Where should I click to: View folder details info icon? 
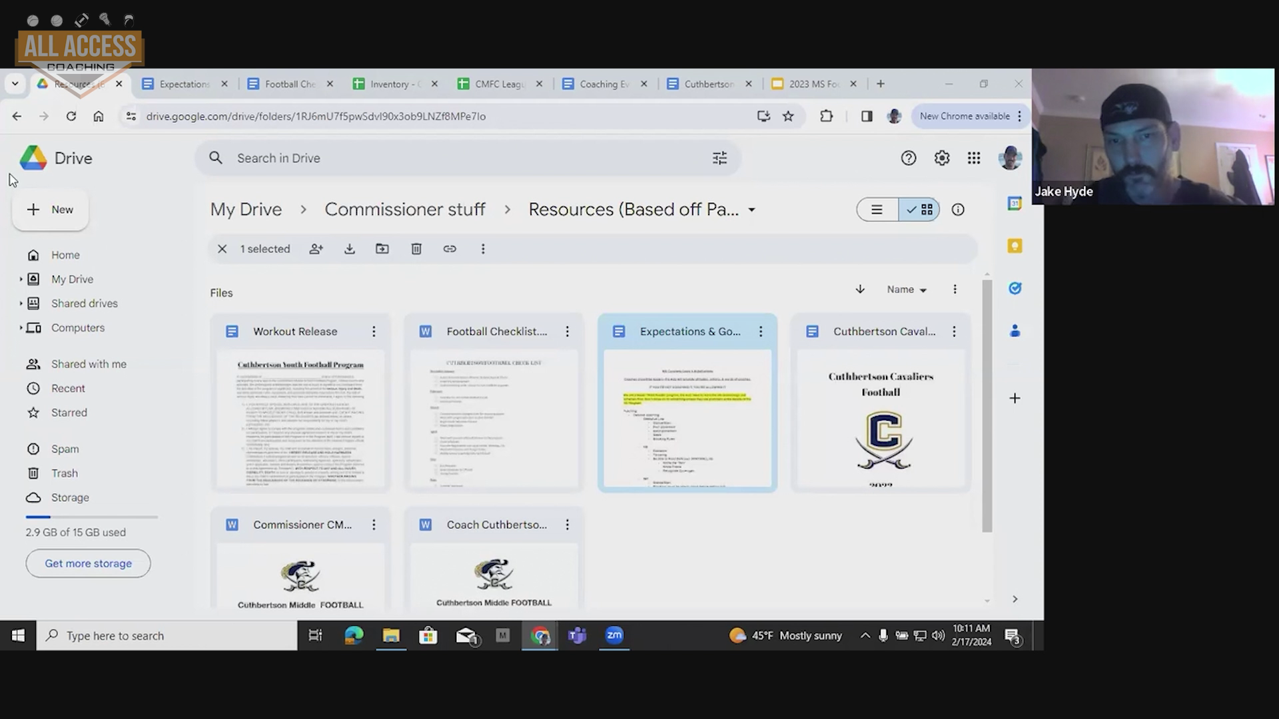tap(958, 210)
